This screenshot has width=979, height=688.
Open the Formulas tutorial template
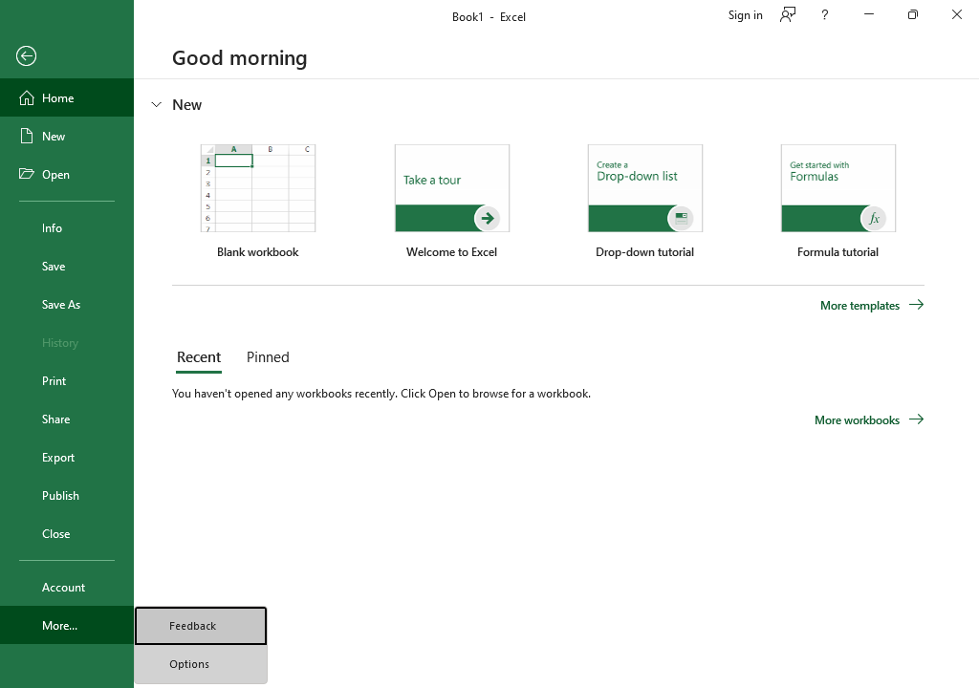[838, 188]
